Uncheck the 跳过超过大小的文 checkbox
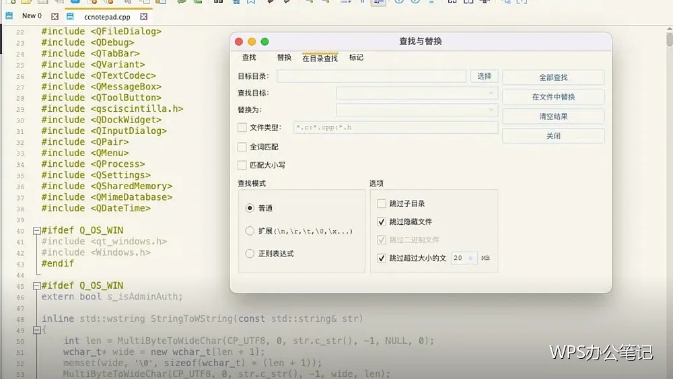The image size is (673, 379). (381, 258)
